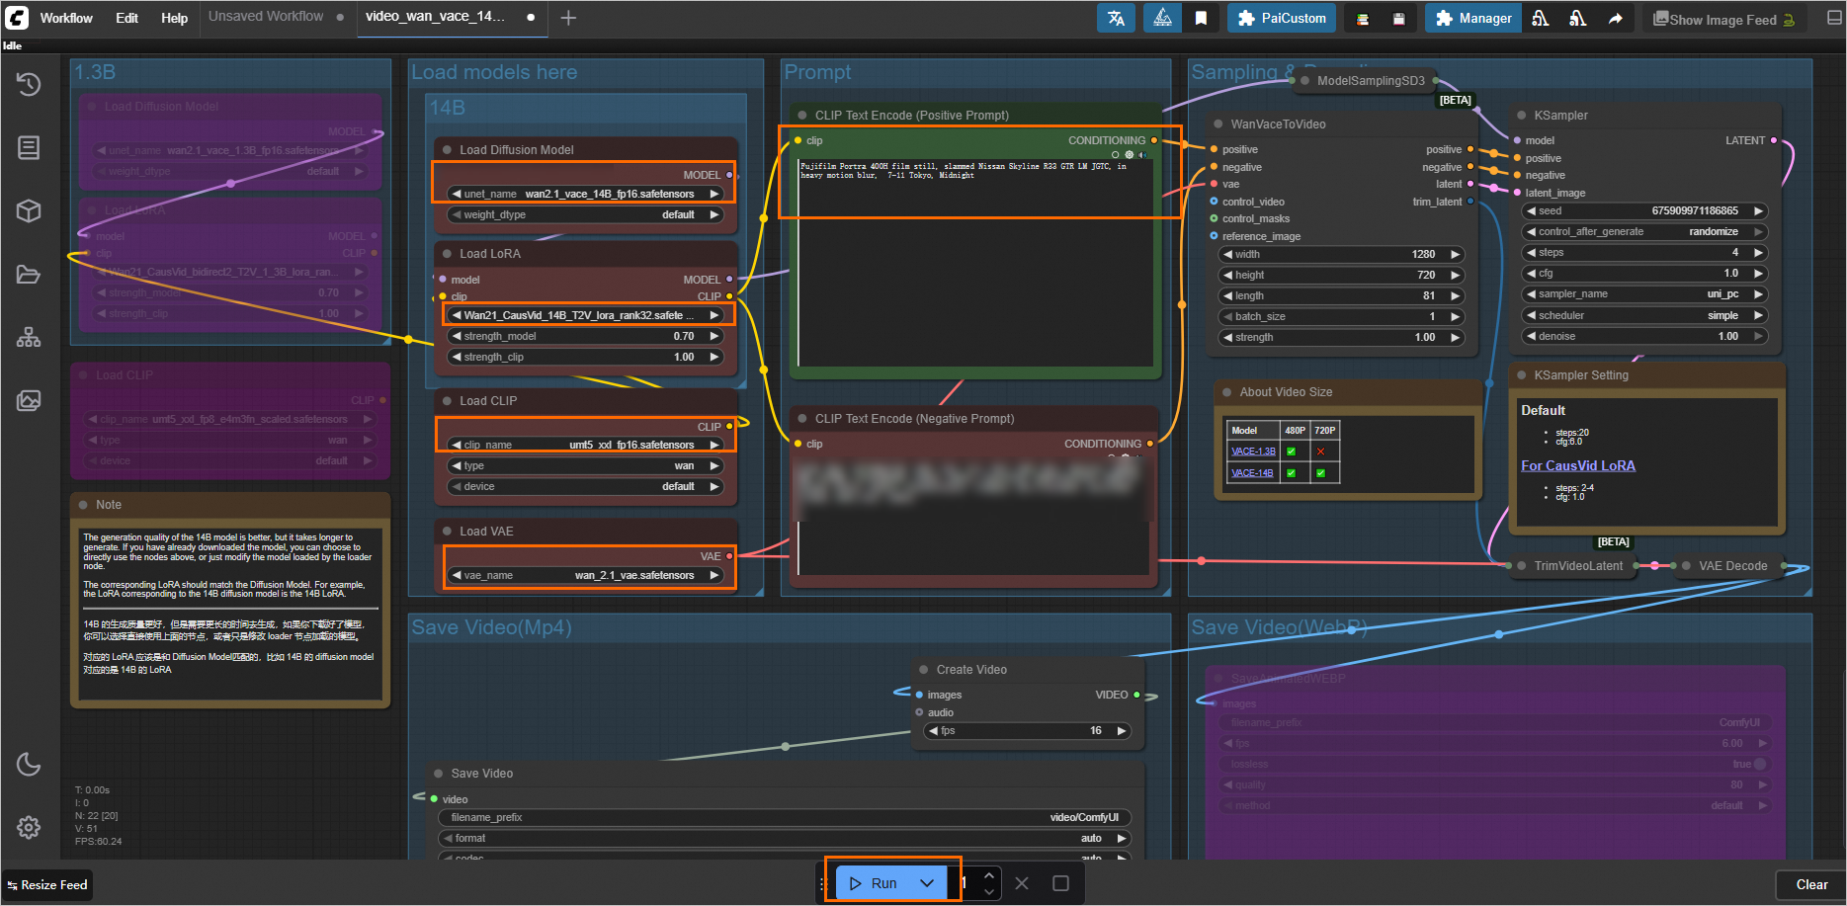Viewport: 1847px width, 906px height.
Task: Collapse the Load VAE node dot
Action: [448, 531]
